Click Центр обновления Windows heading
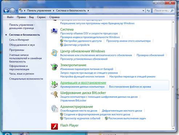The width and height of the screenshot is (179, 135). (82, 51)
